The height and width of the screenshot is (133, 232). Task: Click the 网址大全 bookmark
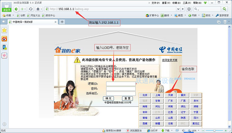pyautogui.click(x=34, y=15)
